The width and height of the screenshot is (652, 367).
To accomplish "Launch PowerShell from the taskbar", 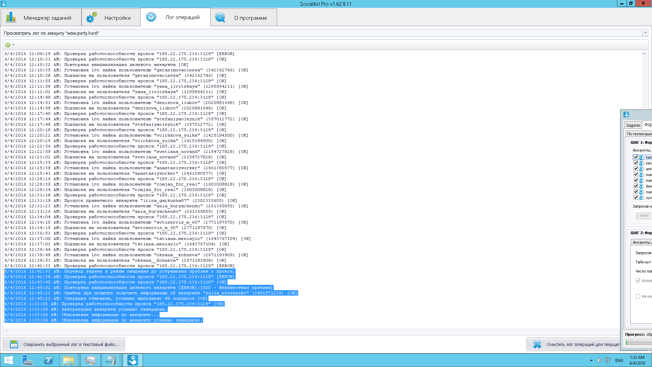I will (x=49, y=360).
